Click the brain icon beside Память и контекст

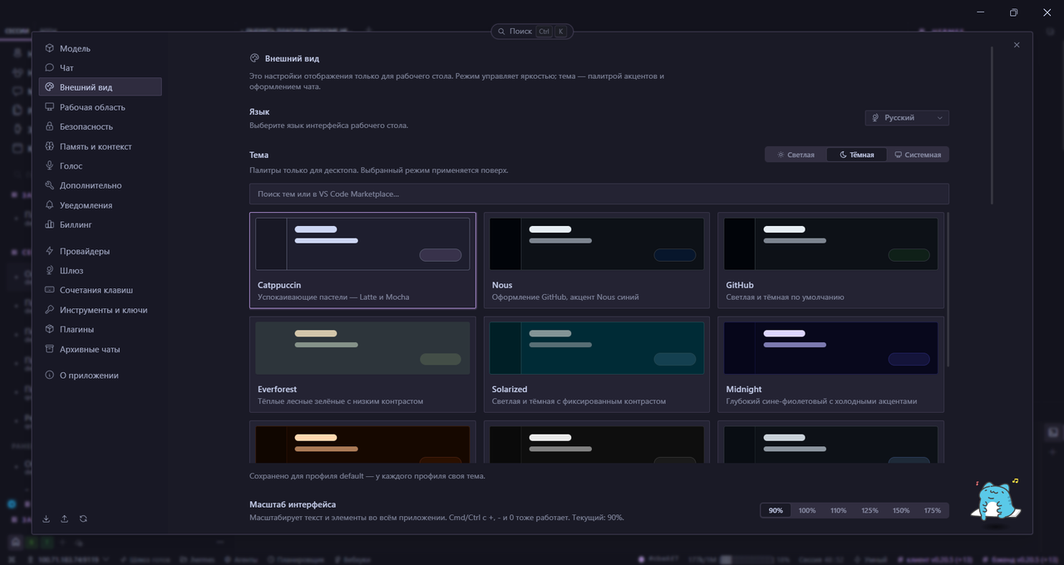pyautogui.click(x=50, y=146)
